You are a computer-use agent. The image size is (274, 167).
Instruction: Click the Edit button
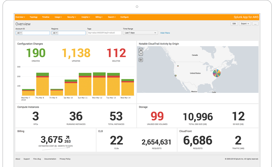[x=234, y=24]
